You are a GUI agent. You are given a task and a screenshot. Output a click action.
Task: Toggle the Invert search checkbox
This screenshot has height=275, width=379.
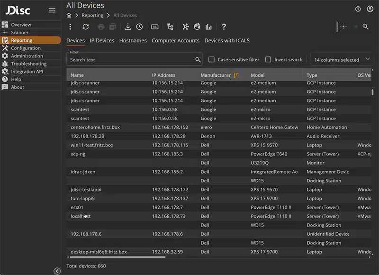point(268,60)
